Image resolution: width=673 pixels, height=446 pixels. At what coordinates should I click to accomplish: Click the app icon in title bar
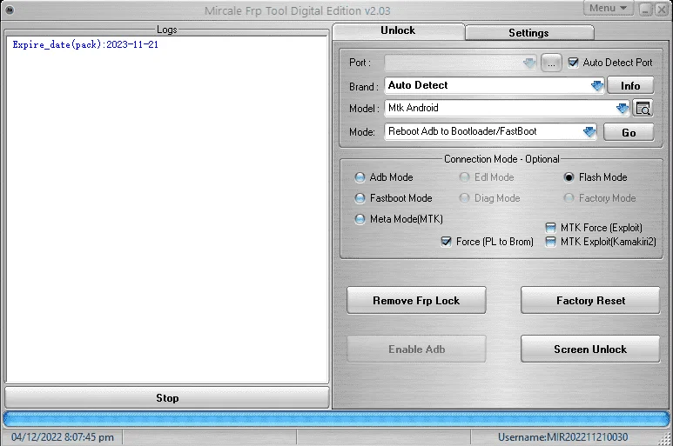10,10
